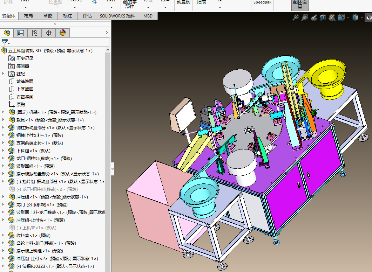
Task: Open the DisplayManager color ball tab
Action: [x=63, y=33]
